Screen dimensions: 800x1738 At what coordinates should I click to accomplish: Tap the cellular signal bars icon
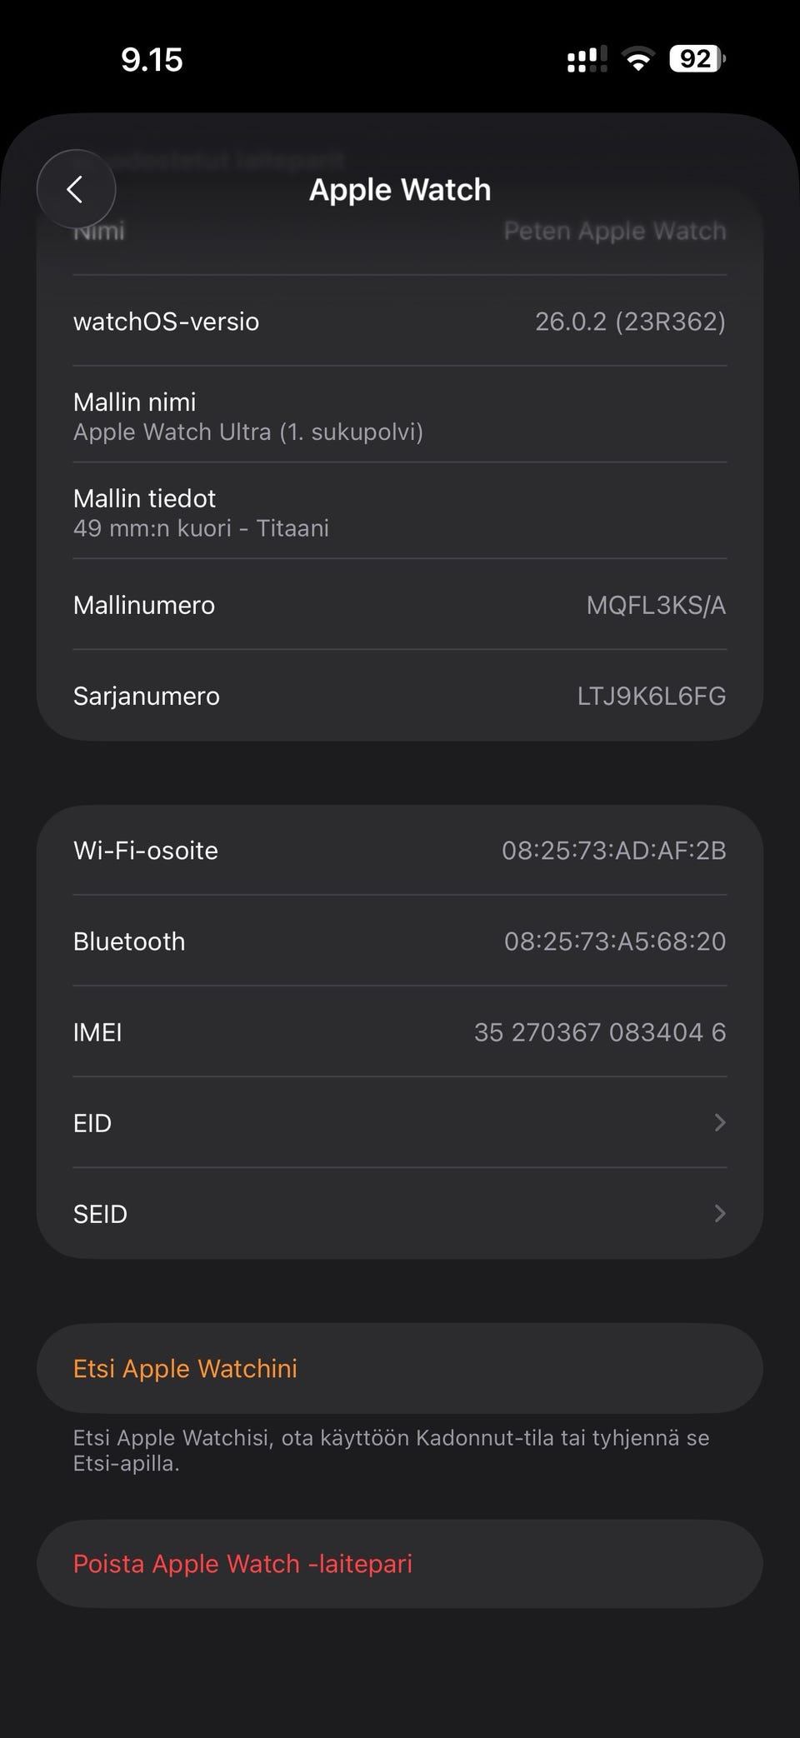(587, 59)
